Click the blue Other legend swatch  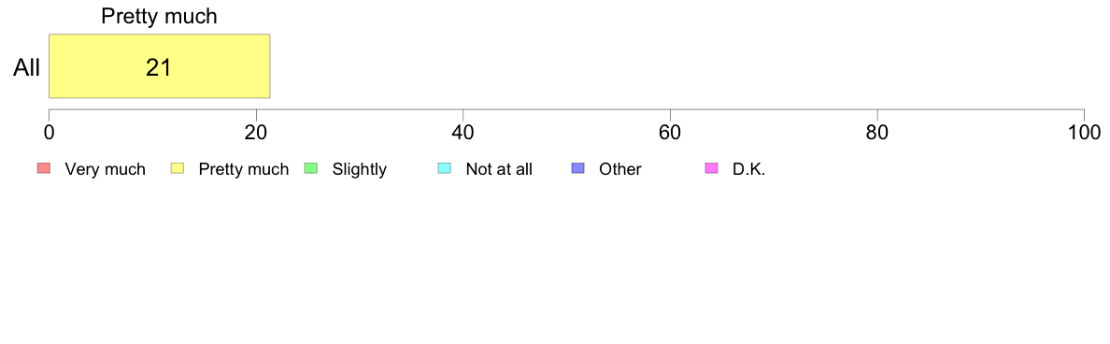point(577,168)
